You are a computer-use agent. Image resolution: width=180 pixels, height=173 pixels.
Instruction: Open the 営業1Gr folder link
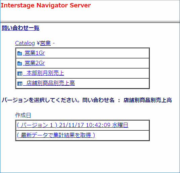point(34,53)
